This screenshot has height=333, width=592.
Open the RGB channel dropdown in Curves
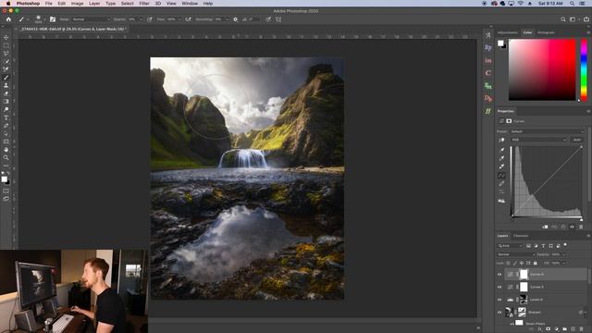point(538,140)
